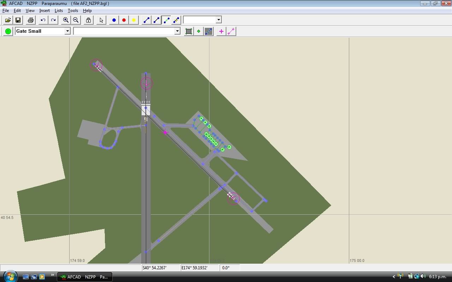Zoom in using the magnifier plus icon

[66, 20]
